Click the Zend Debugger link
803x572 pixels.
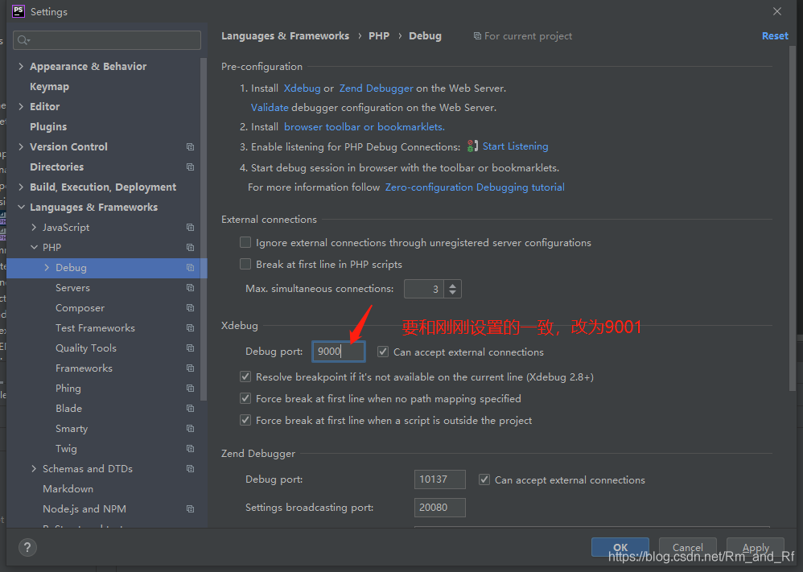pos(377,88)
